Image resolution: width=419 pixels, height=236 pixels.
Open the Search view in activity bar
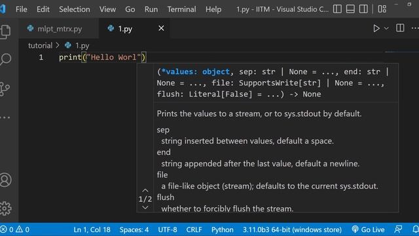pyautogui.click(x=5, y=59)
